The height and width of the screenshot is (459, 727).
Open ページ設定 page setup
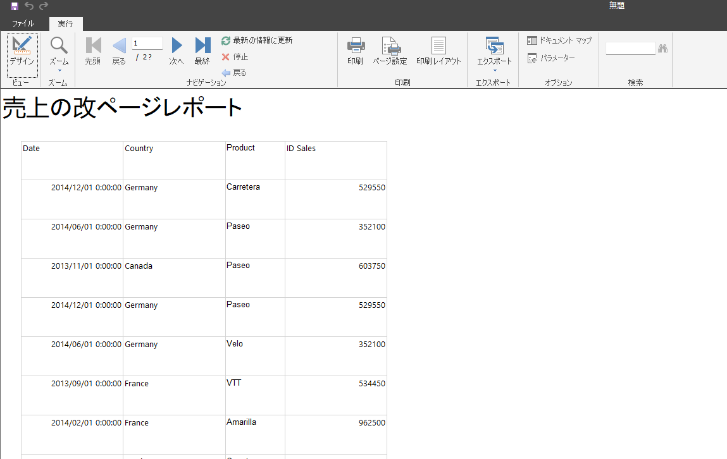pos(390,51)
